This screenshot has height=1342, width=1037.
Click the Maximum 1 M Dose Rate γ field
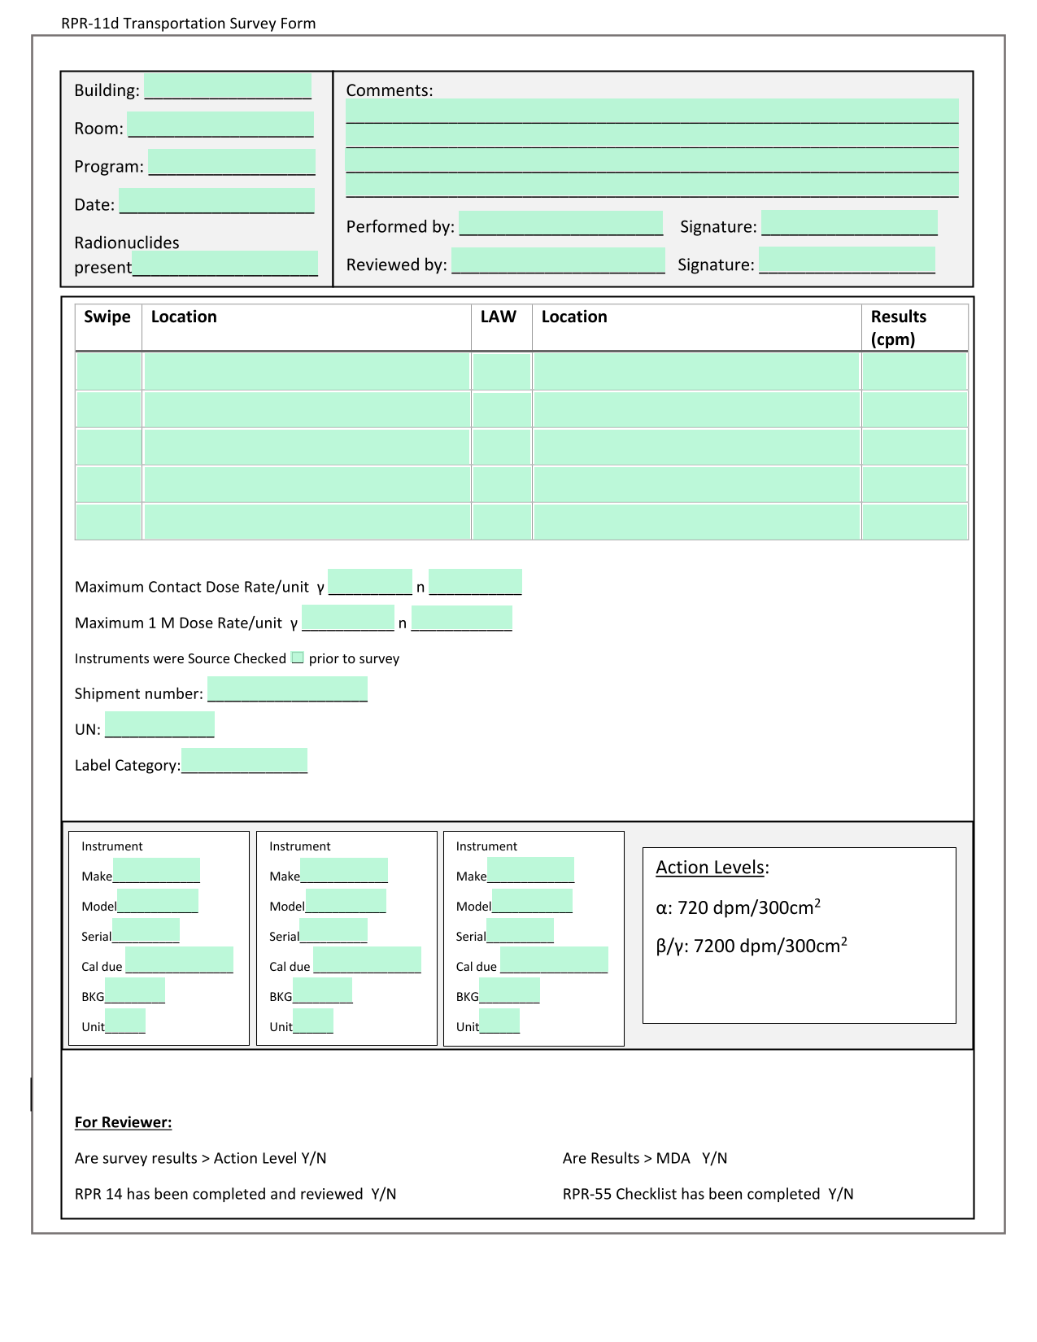[348, 618]
